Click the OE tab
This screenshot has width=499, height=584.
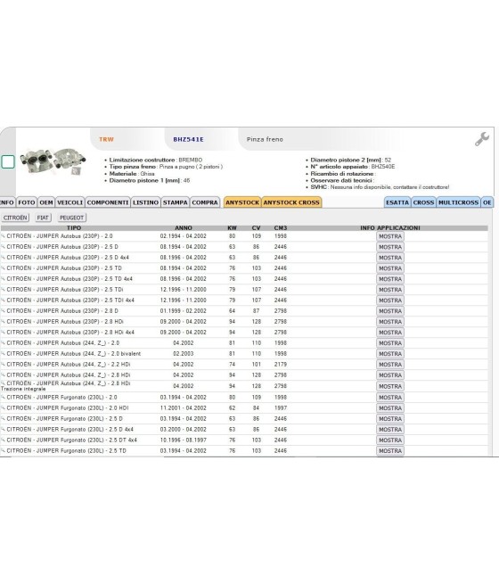[x=487, y=202]
